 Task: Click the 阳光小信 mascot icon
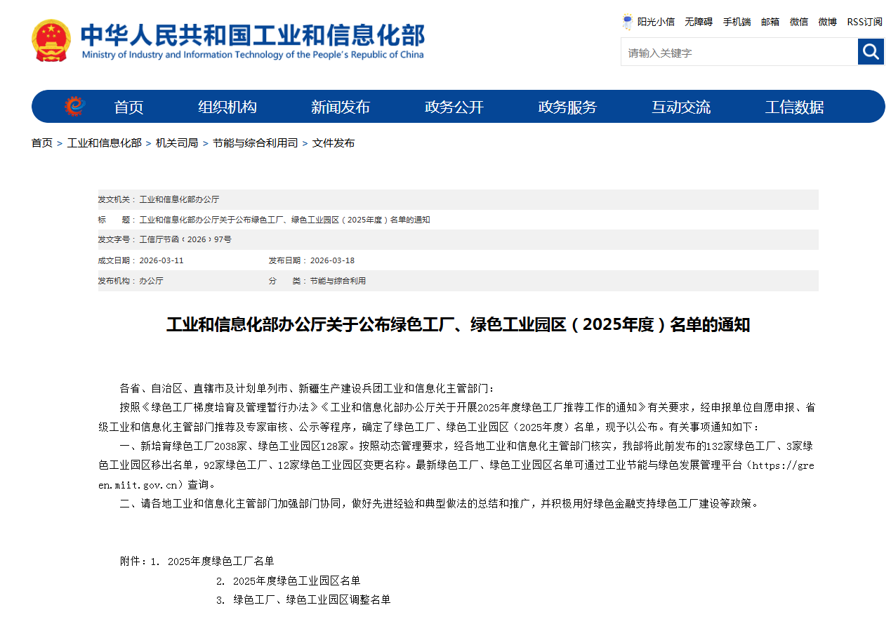coord(627,22)
